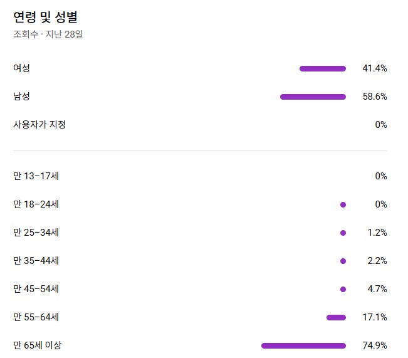
Task: Click the 17.1% value
Action: point(375,317)
